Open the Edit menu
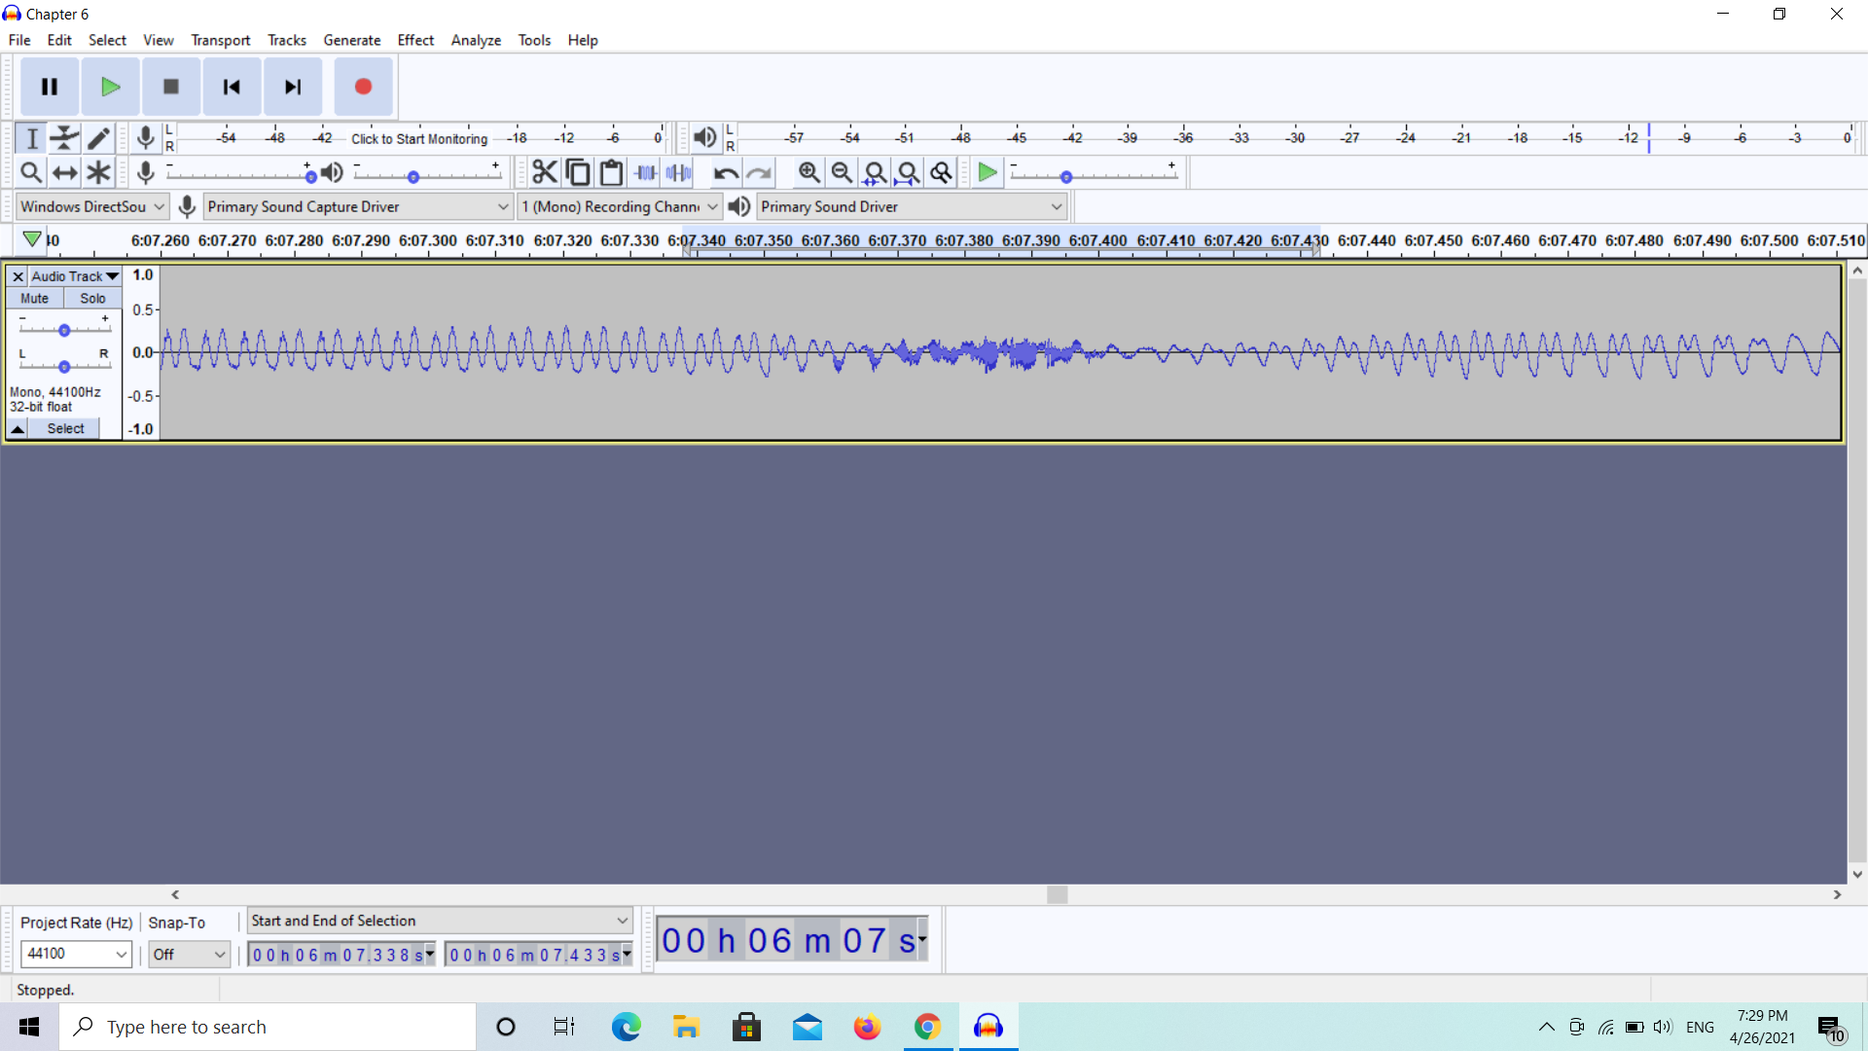The width and height of the screenshot is (1868, 1051). (59, 40)
